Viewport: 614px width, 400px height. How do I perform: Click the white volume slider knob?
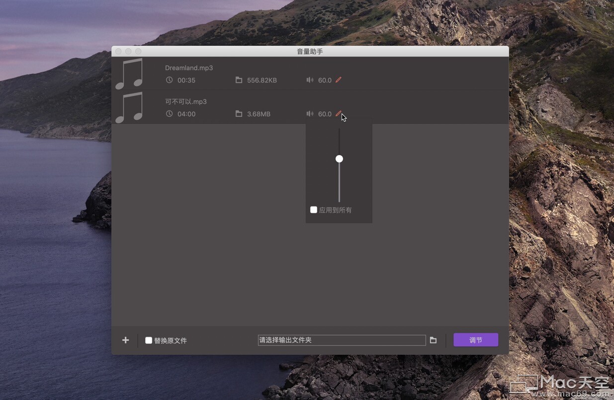(339, 159)
